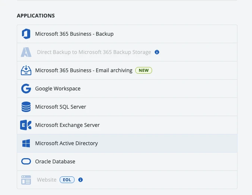Click the Website page layout icon

coord(26,180)
